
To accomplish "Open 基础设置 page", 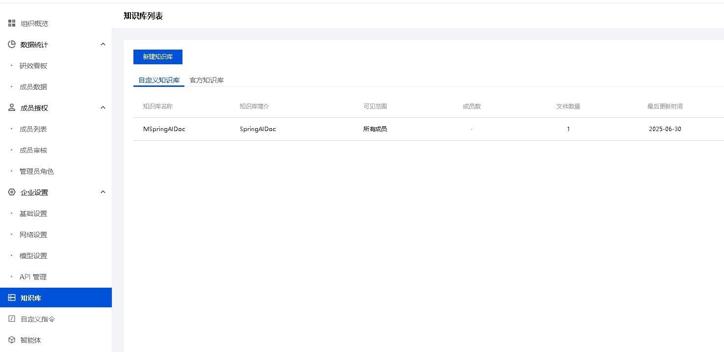I will click(x=33, y=214).
